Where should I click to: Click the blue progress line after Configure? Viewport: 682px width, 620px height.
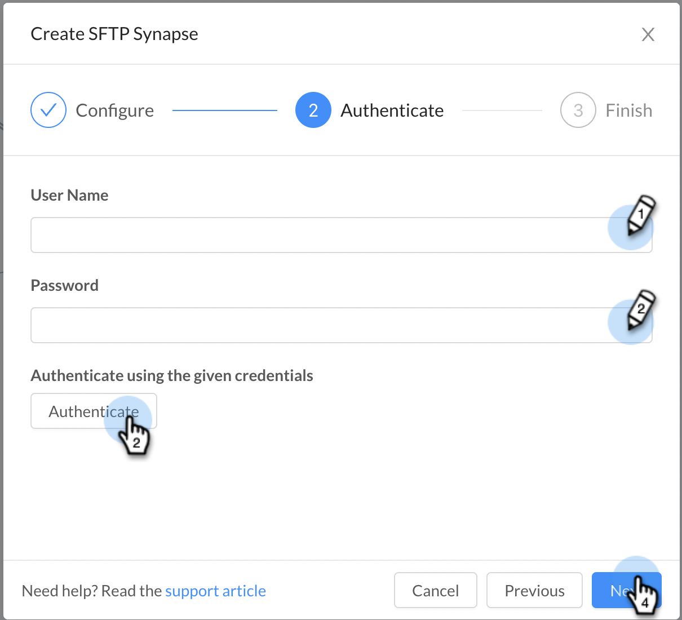pyautogui.click(x=225, y=110)
